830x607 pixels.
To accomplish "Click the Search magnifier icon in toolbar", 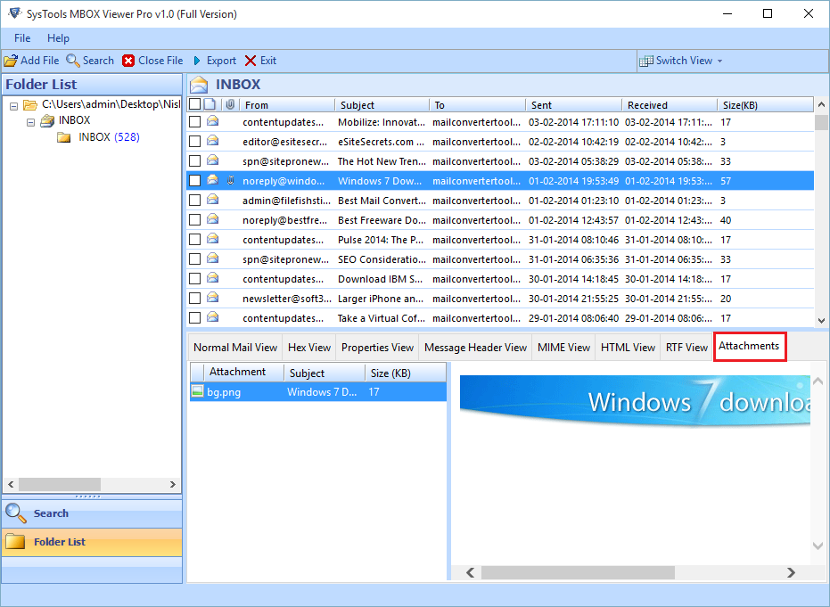I will (73, 61).
